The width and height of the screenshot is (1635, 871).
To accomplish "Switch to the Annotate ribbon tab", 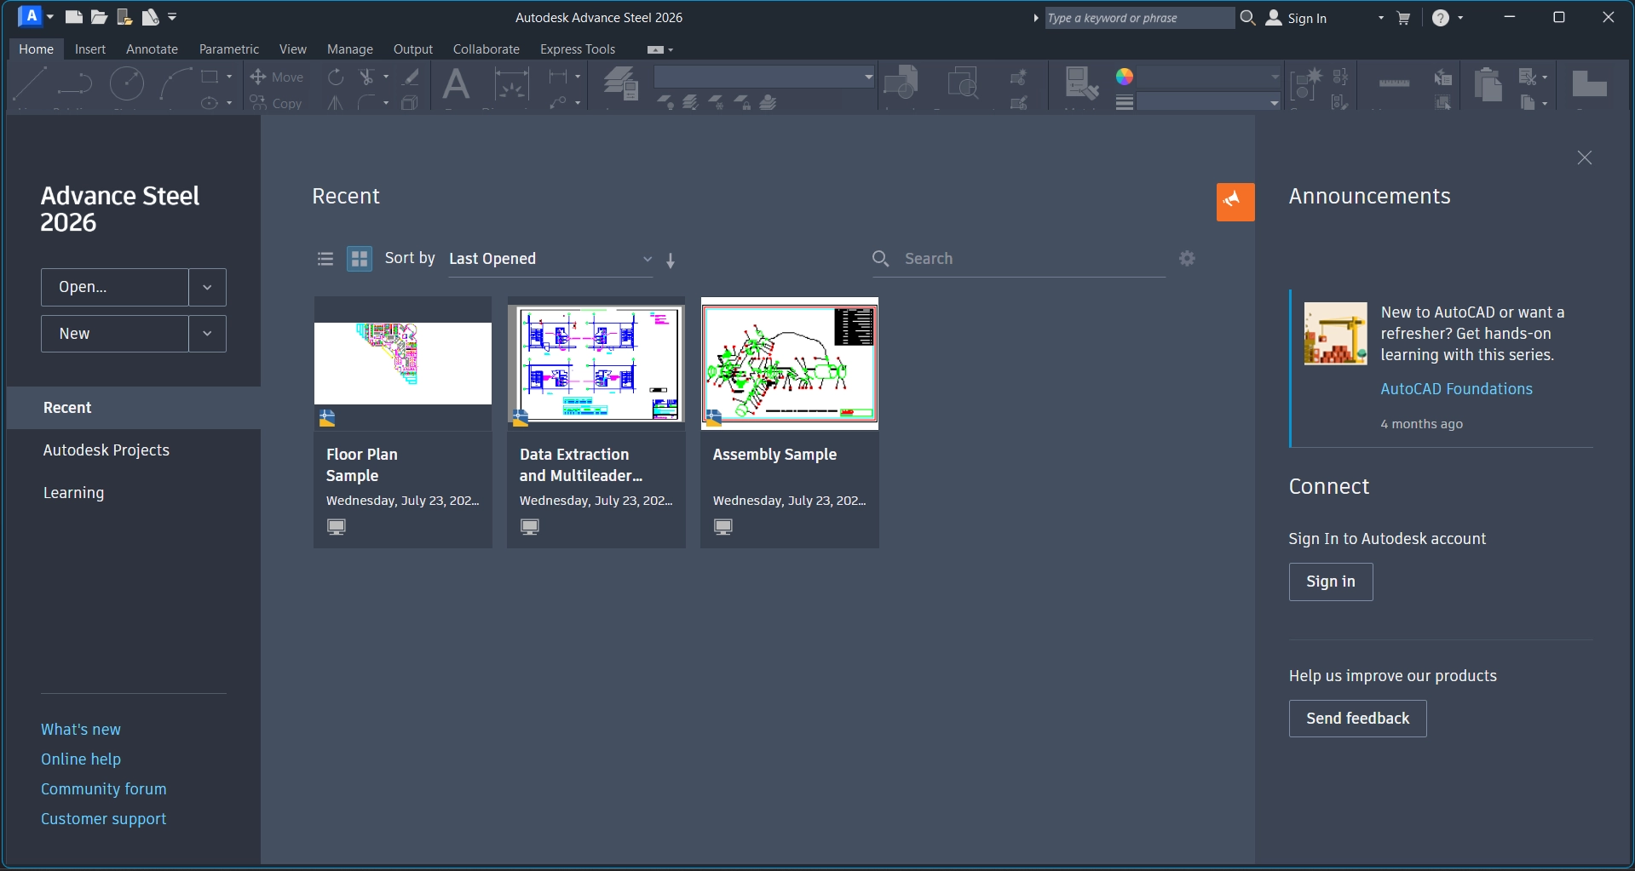I will tap(152, 49).
